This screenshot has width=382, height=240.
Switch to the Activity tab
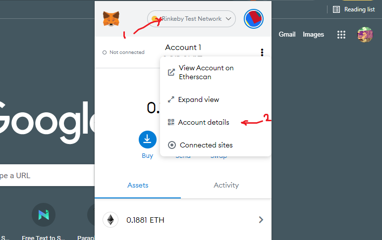(x=226, y=185)
